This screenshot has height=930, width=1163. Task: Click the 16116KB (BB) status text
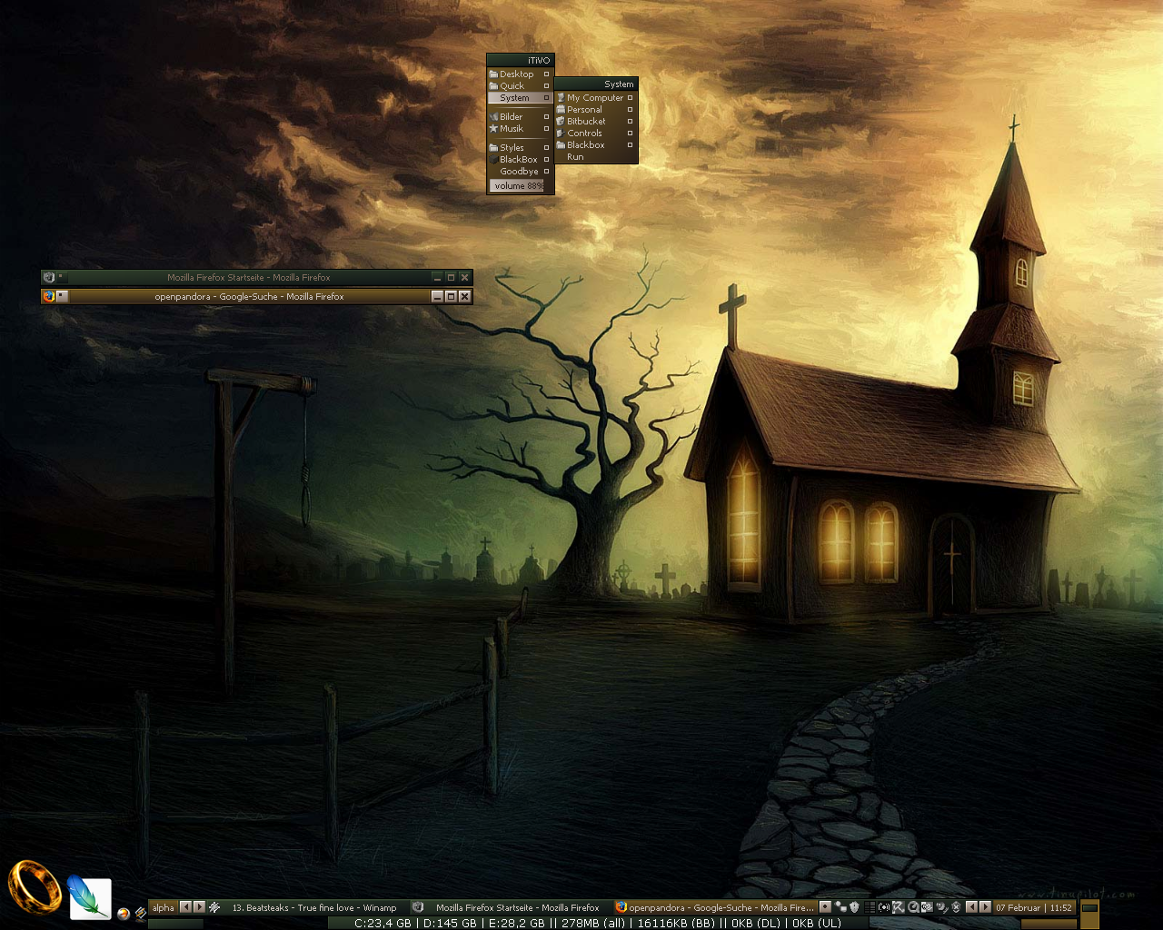pos(676,924)
